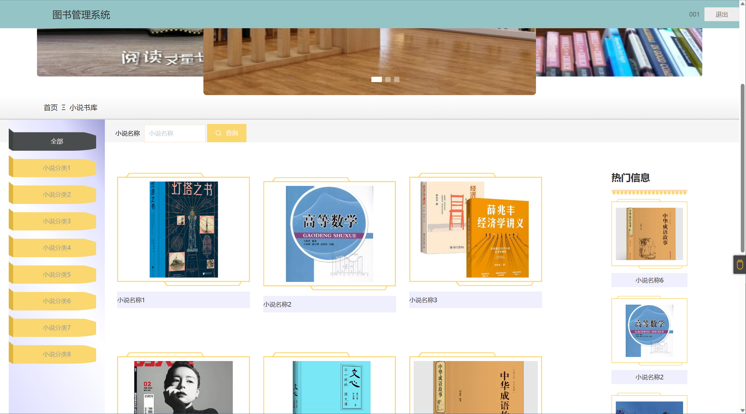Switch to the third carousel indicator dot

[396, 79]
